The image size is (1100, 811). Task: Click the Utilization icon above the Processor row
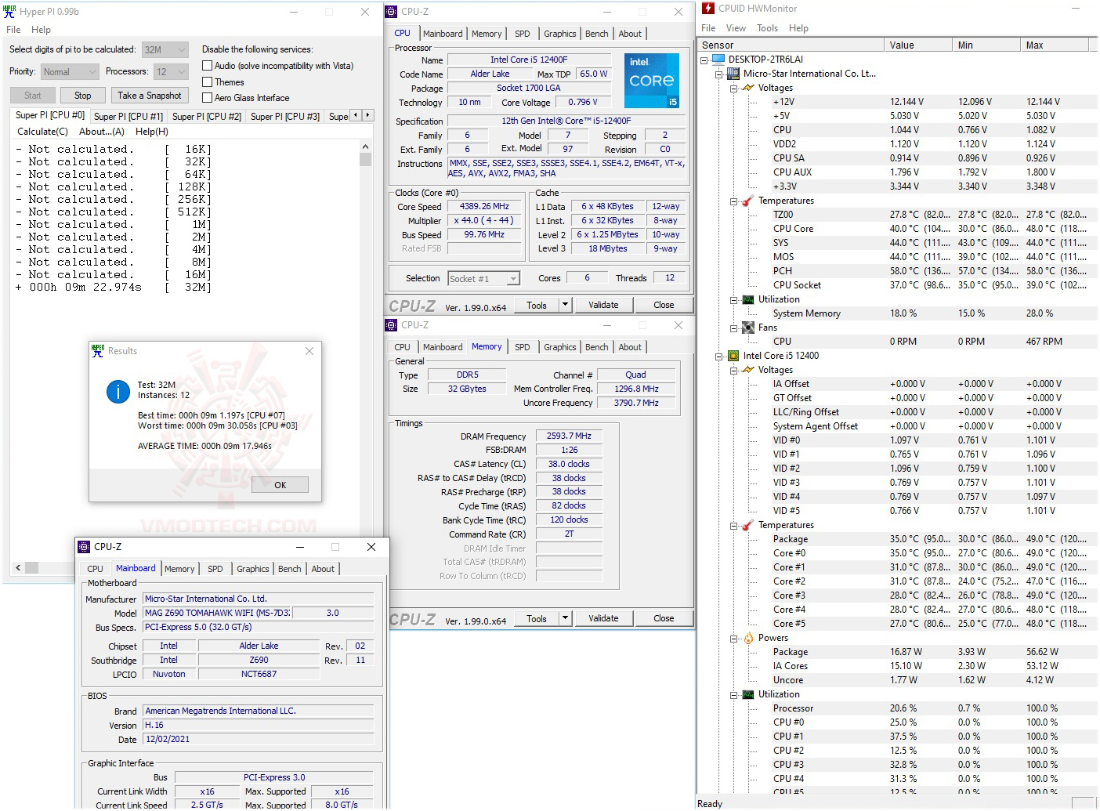(x=748, y=694)
